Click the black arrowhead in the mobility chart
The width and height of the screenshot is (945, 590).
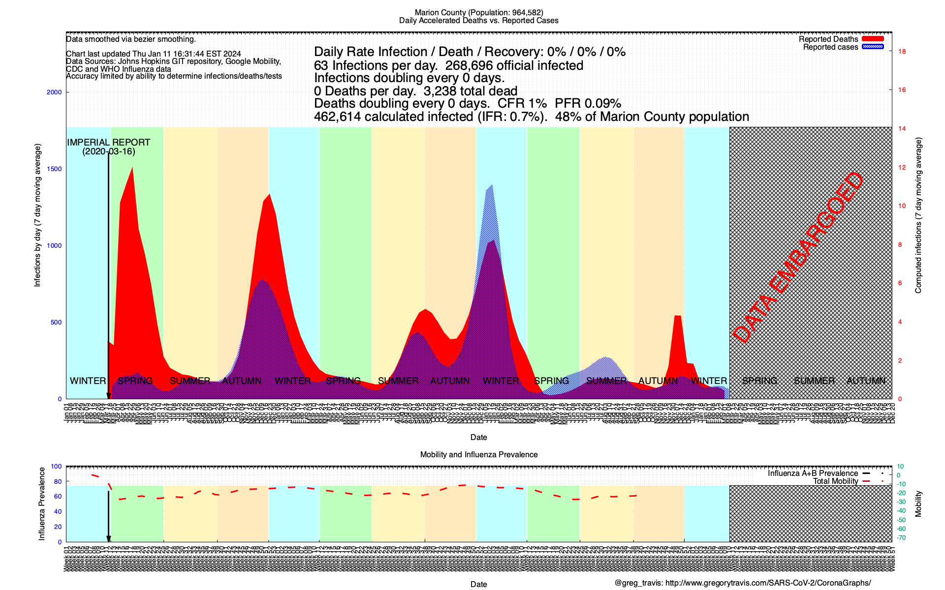[109, 538]
